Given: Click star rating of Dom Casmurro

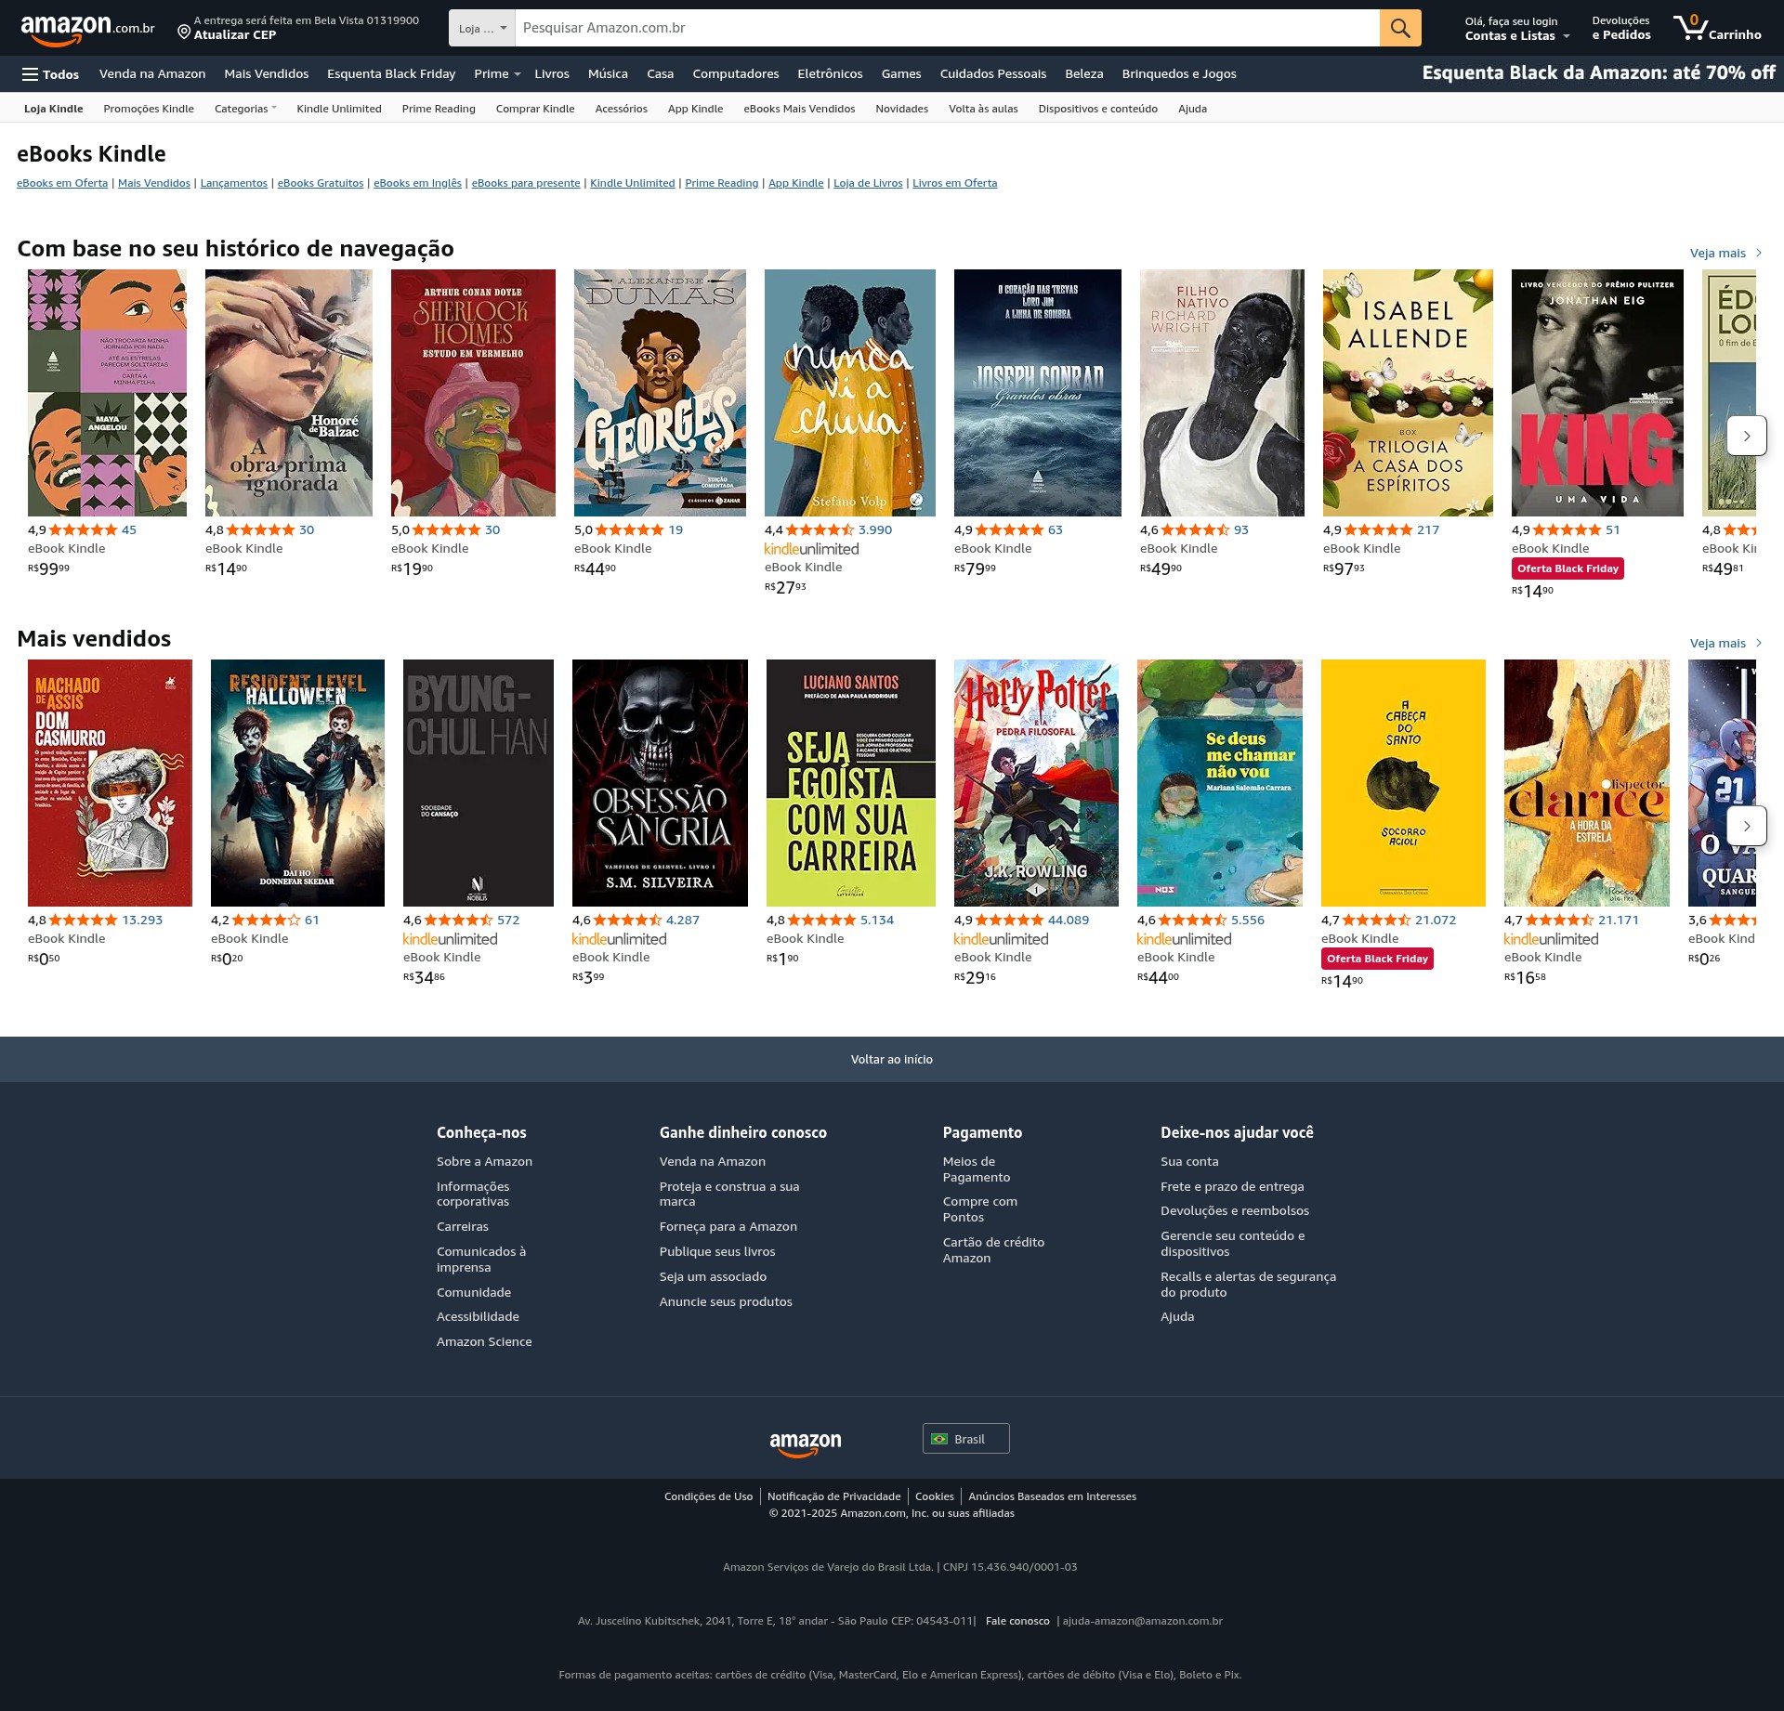Looking at the screenshot, I should coord(83,920).
